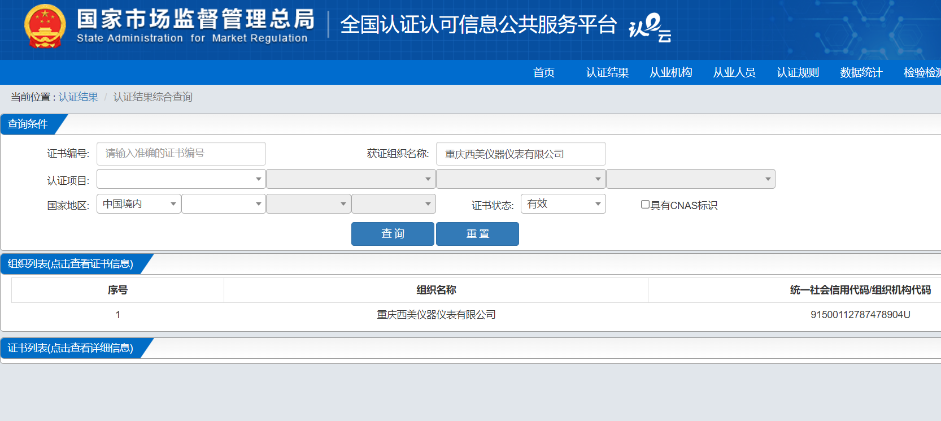Open the fourth 国家地区 dropdown
Screen dimensions: 941x421
tap(394, 204)
